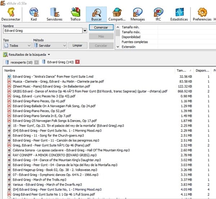Sort by the Nombre column header
Image resolution: width=216 pixels, height=199 pixels.
pyautogui.click(x=89, y=70)
